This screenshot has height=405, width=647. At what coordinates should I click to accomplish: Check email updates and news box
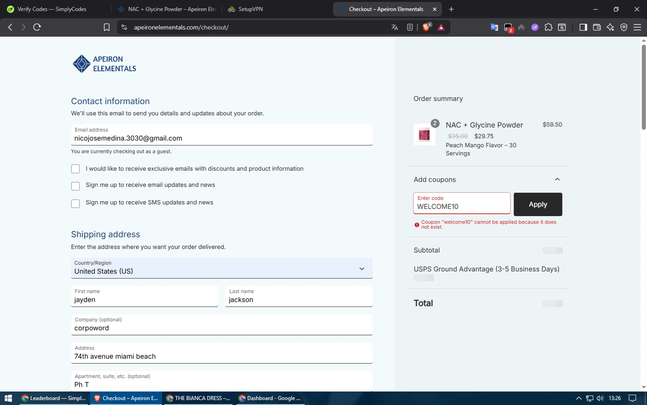click(75, 186)
